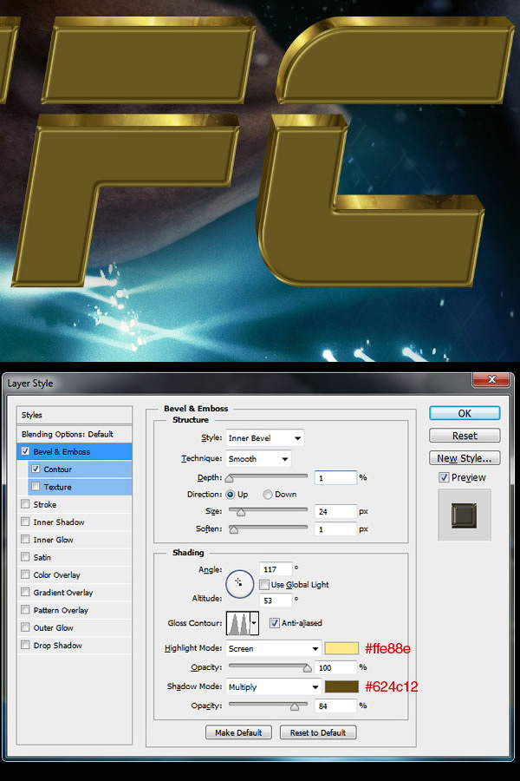The height and width of the screenshot is (781, 520).
Task: Click the Shadow Opacity slider handle
Action: [295, 706]
